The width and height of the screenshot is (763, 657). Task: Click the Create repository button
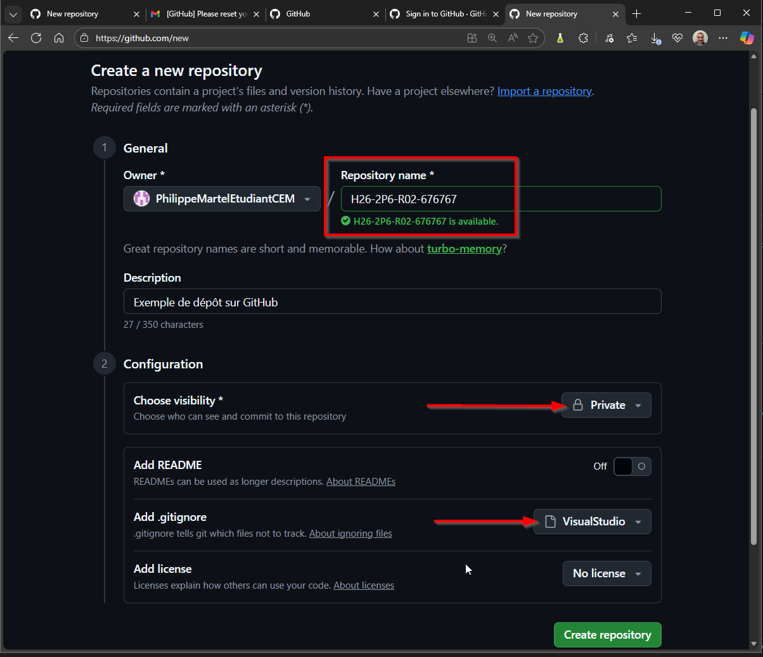(607, 635)
